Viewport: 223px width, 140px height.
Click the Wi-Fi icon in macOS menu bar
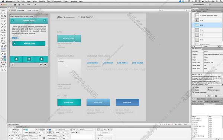[x=199, y=1]
